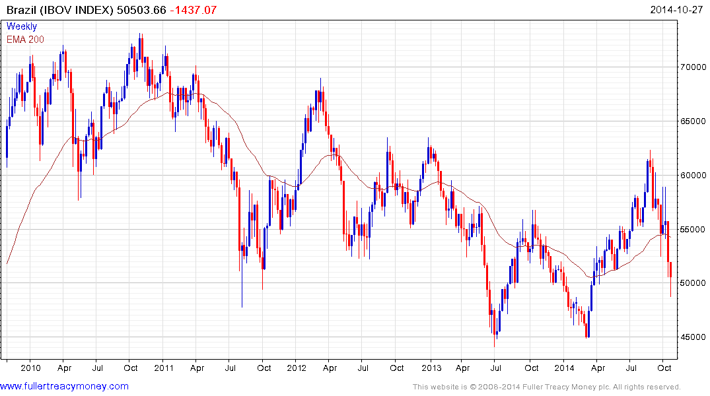Select the 2012 year axis label
The width and height of the screenshot is (710, 396).
tap(297, 368)
